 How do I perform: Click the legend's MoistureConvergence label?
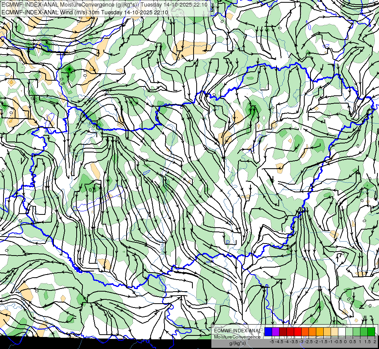pyautogui.click(x=237, y=337)
